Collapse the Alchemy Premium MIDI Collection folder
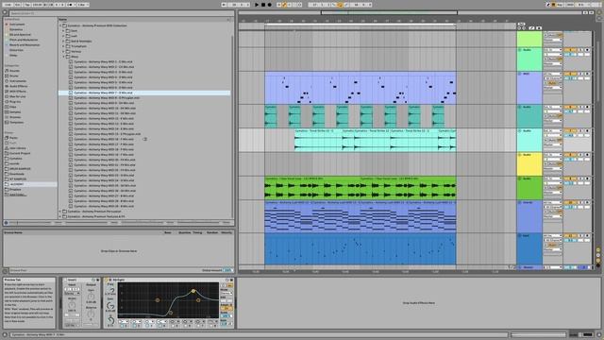Viewport: 604px width, 340px height. tap(60, 25)
